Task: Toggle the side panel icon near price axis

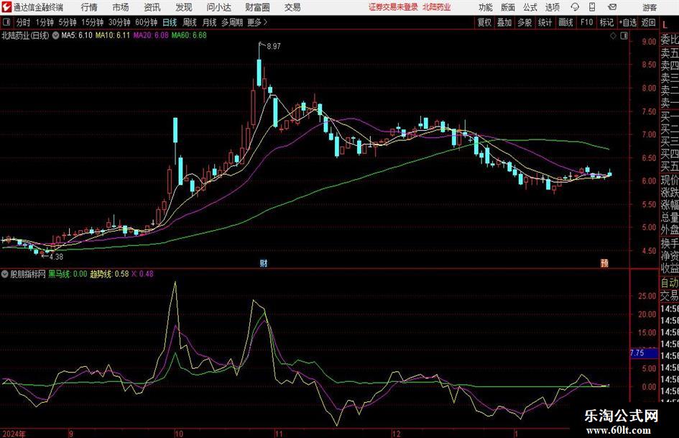Action: pos(624,36)
